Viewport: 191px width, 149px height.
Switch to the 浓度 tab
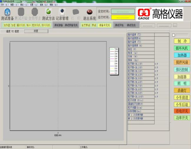point(36,31)
